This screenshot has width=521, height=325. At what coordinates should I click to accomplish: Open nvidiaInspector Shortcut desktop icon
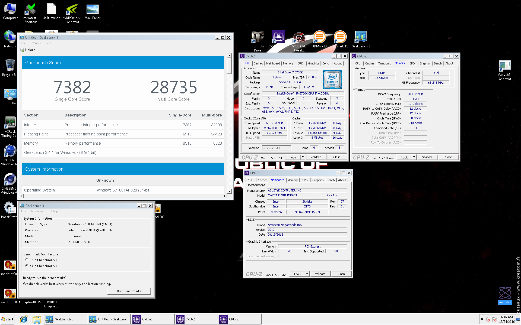[x=72, y=13]
